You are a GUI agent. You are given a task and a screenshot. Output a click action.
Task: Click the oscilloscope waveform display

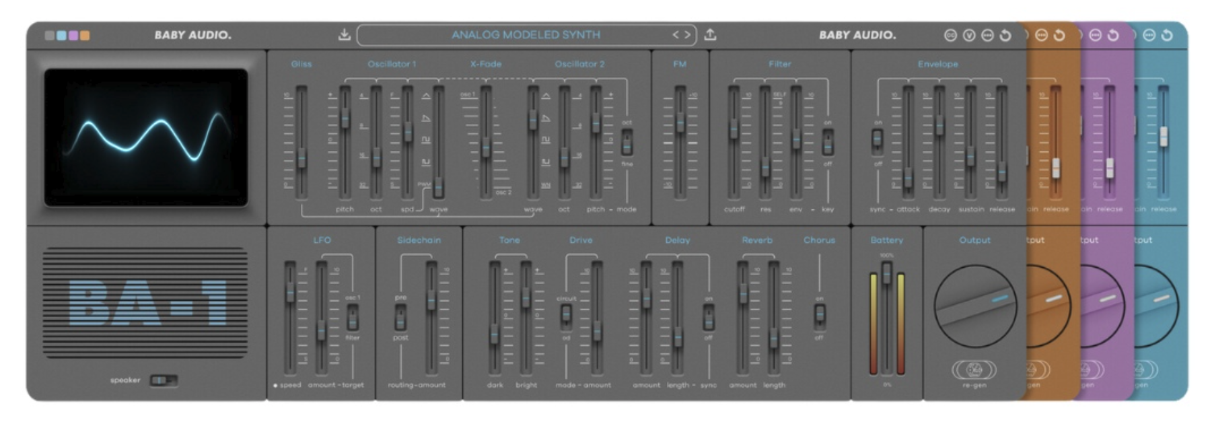(x=146, y=137)
